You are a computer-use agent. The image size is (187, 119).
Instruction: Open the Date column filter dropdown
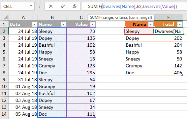pos(35,24)
